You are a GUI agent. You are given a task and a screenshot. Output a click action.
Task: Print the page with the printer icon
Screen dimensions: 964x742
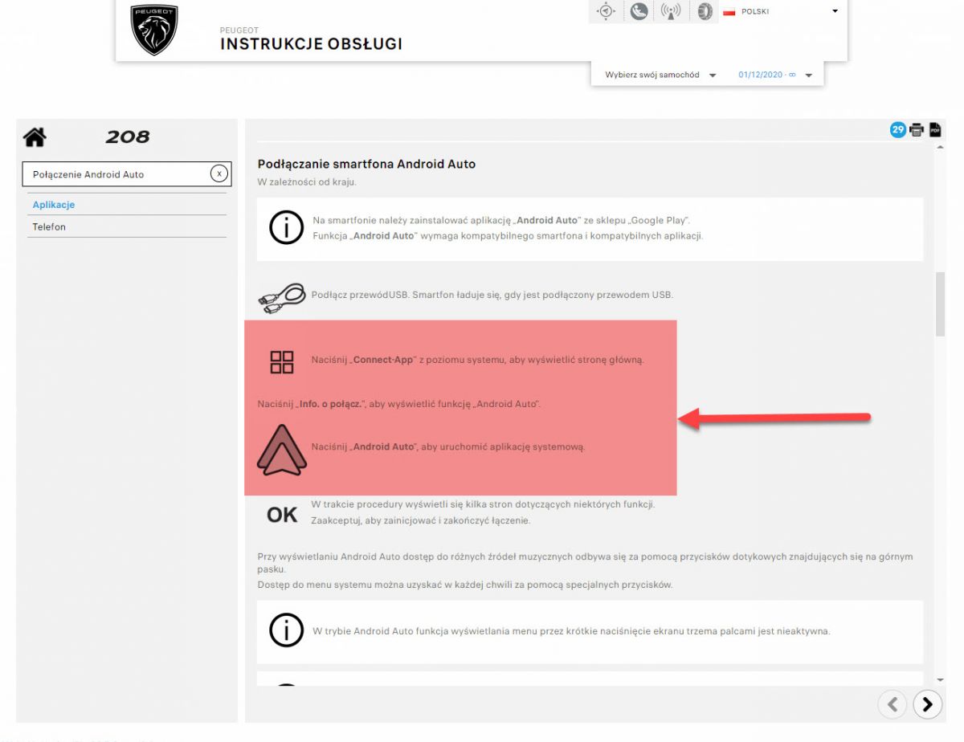(x=916, y=130)
